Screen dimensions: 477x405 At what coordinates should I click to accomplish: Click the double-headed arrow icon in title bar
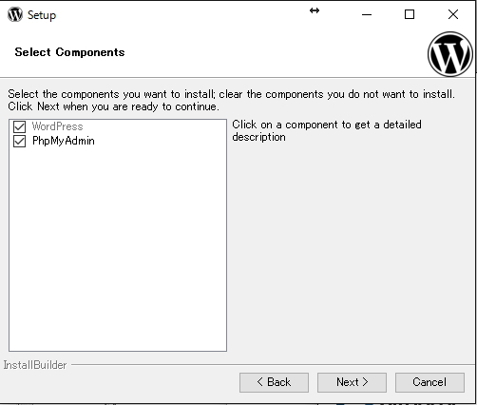coord(315,10)
